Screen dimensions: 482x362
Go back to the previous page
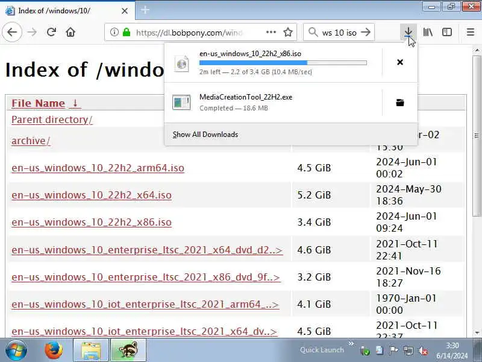pos(12,32)
